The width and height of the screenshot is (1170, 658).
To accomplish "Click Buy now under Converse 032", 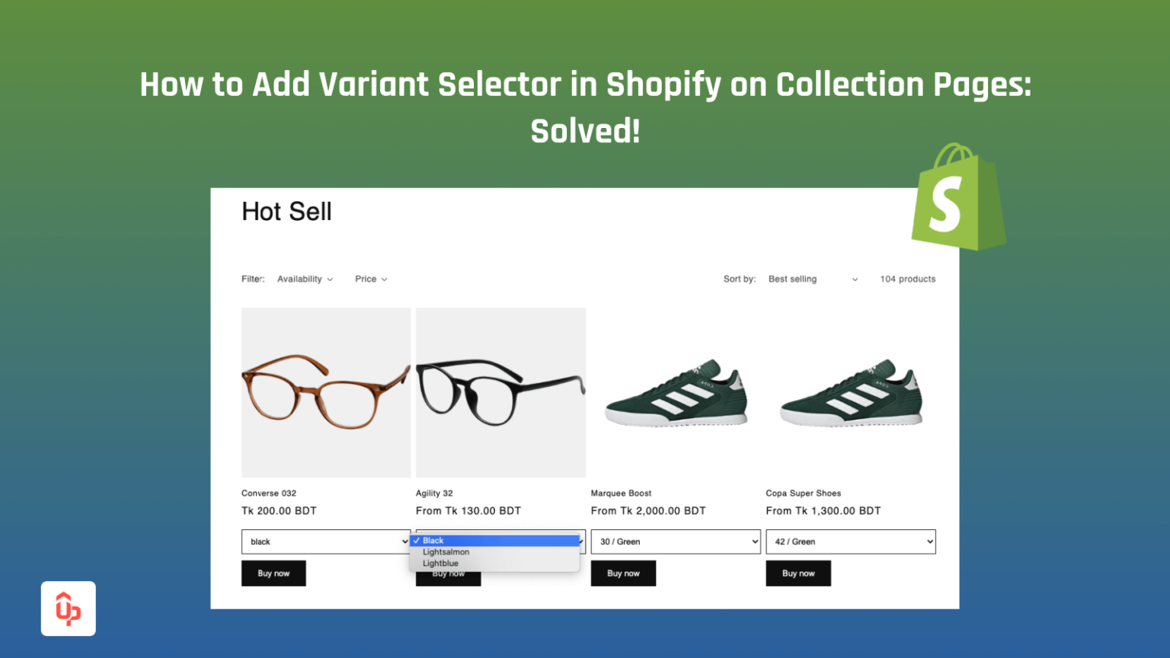I will (273, 573).
